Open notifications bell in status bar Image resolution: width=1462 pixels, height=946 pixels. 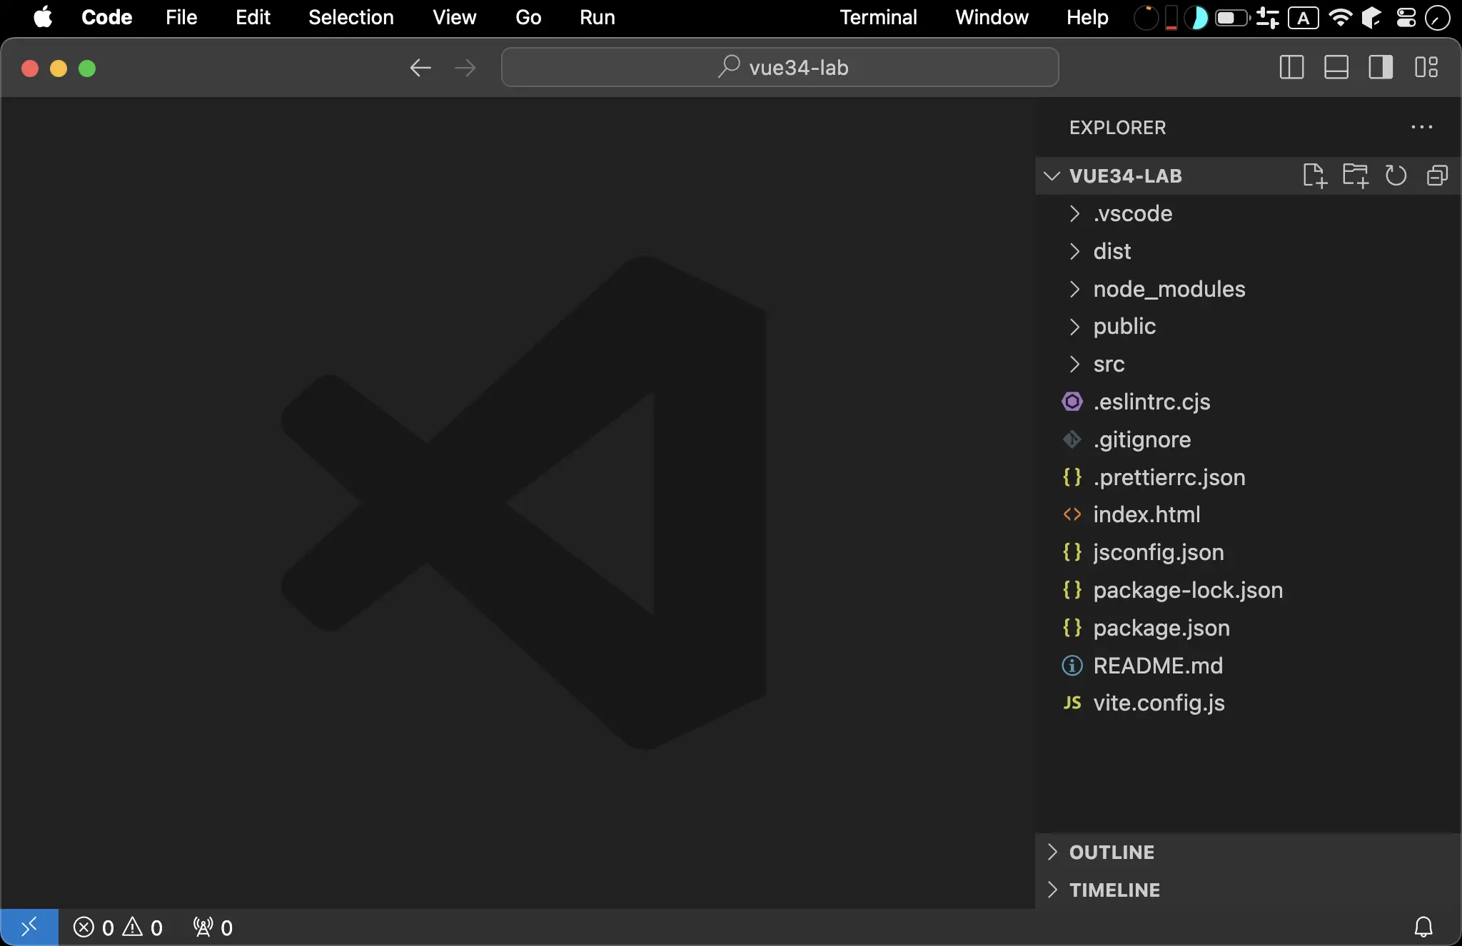click(x=1423, y=927)
